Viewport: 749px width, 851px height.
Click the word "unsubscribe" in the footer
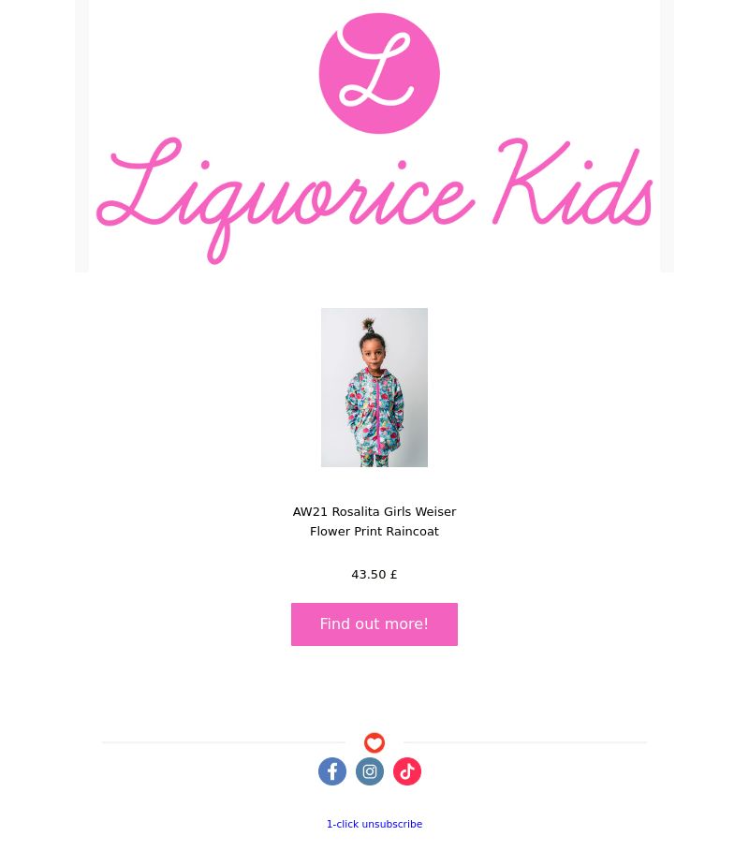tap(392, 824)
